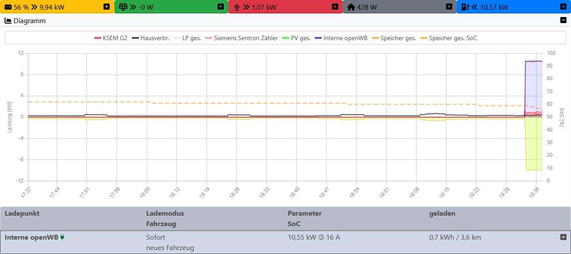Expand the battery tile with its plus button
Screen dimensions: 571x254
pos(106,7)
